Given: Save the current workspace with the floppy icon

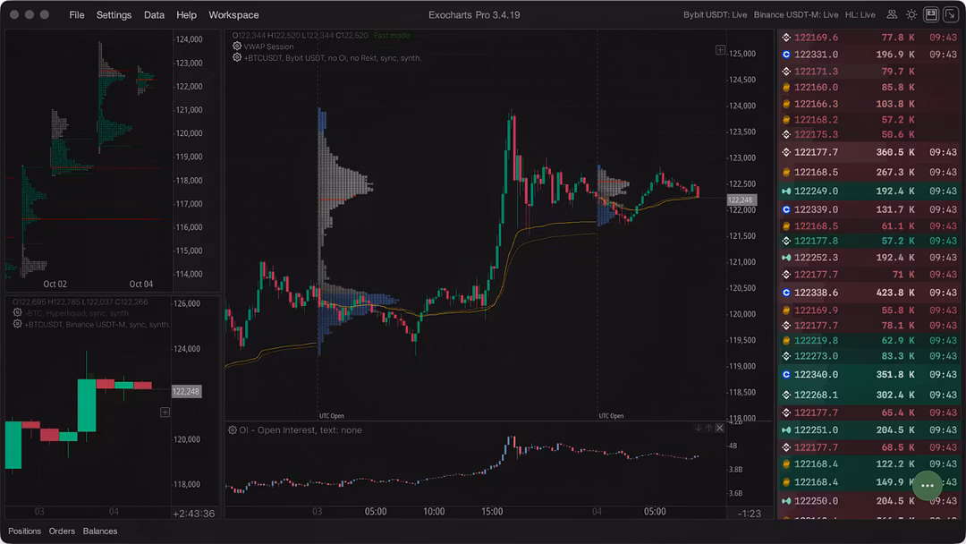Looking at the screenshot, I should [931, 14].
